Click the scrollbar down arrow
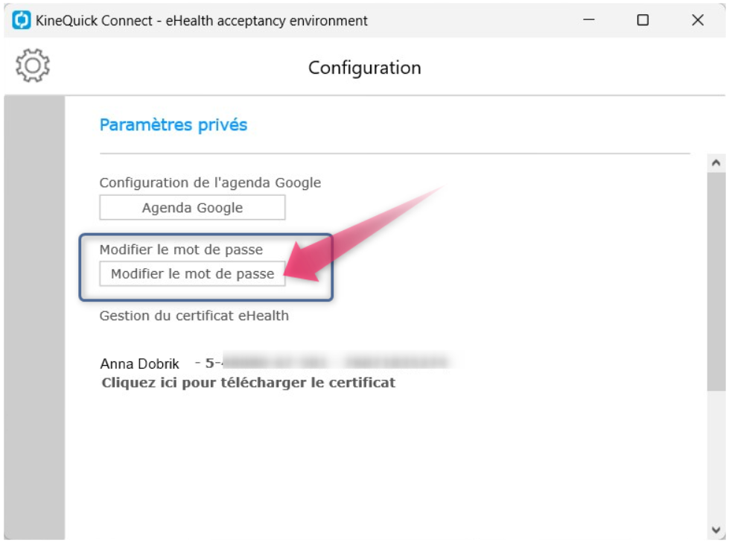729x543 pixels. coord(716,530)
